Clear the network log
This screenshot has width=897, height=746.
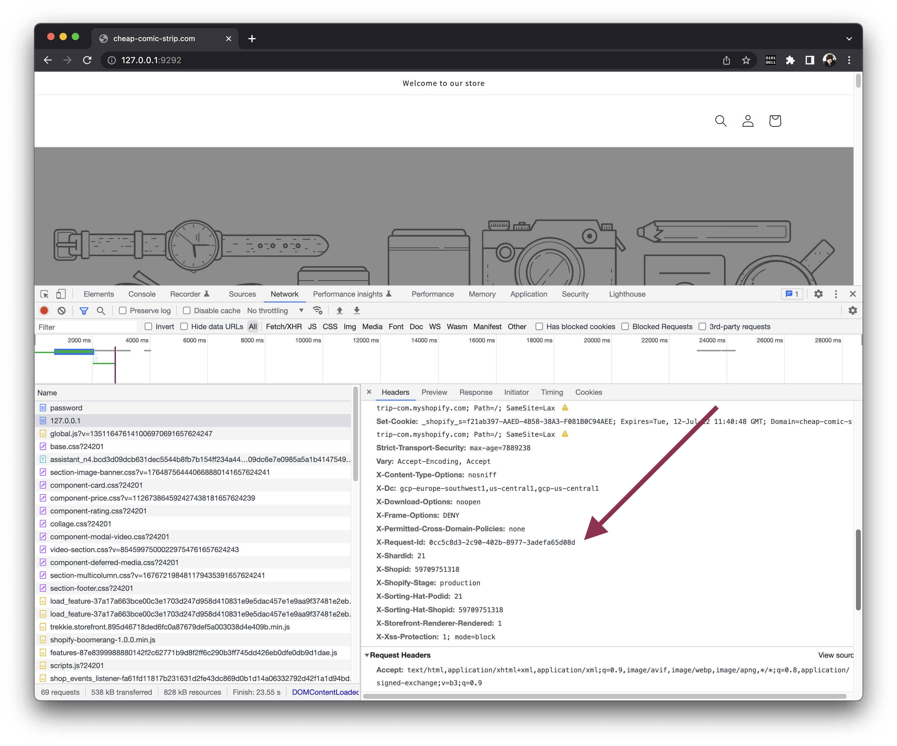pyautogui.click(x=62, y=311)
